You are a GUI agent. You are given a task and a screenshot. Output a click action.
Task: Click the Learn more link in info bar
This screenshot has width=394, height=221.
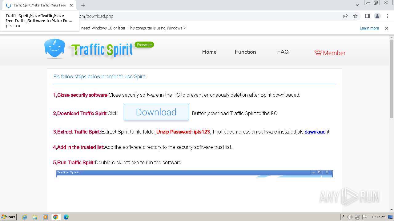point(369,28)
